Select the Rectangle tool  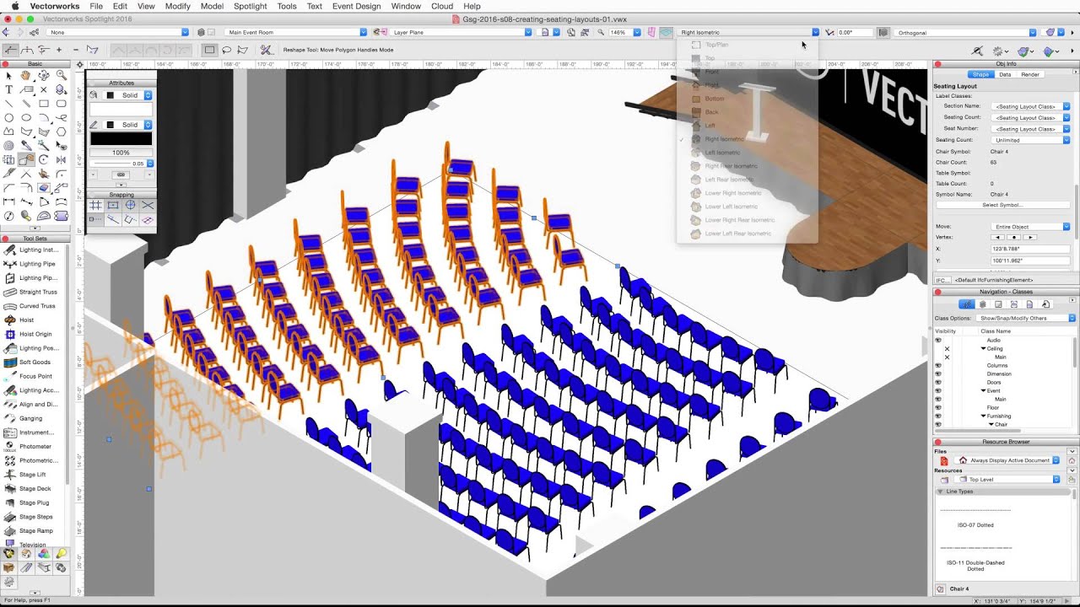tap(44, 104)
